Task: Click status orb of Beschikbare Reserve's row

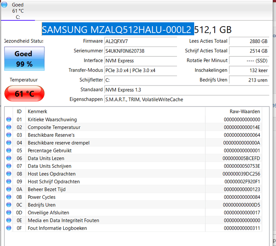Action: click(9, 135)
